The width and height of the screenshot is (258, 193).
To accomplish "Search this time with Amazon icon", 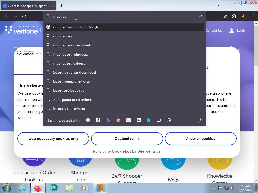I will click(98, 120).
